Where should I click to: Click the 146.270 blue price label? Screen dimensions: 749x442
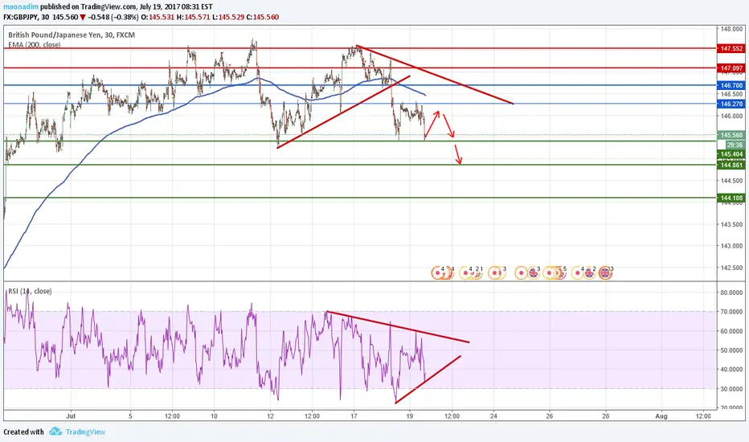click(x=731, y=104)
